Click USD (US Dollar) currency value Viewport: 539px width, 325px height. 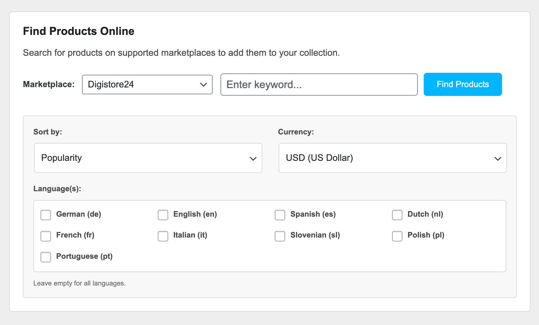click(x=319, y=158)
